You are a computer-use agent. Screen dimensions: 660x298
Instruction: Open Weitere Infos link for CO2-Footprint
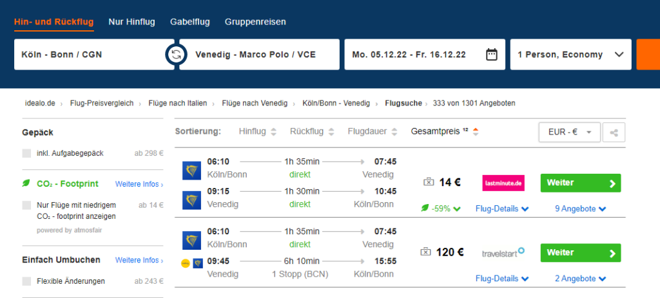point(139,184)
